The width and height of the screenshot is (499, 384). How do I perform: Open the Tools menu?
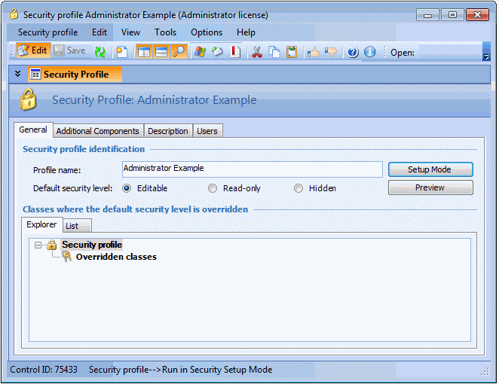166,32
